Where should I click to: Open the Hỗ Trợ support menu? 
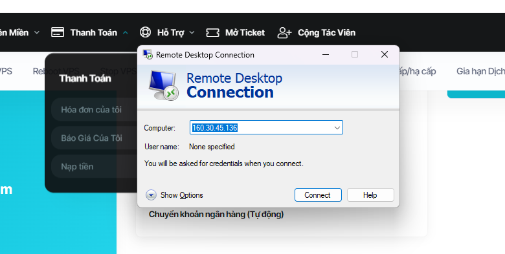[171, 32]
